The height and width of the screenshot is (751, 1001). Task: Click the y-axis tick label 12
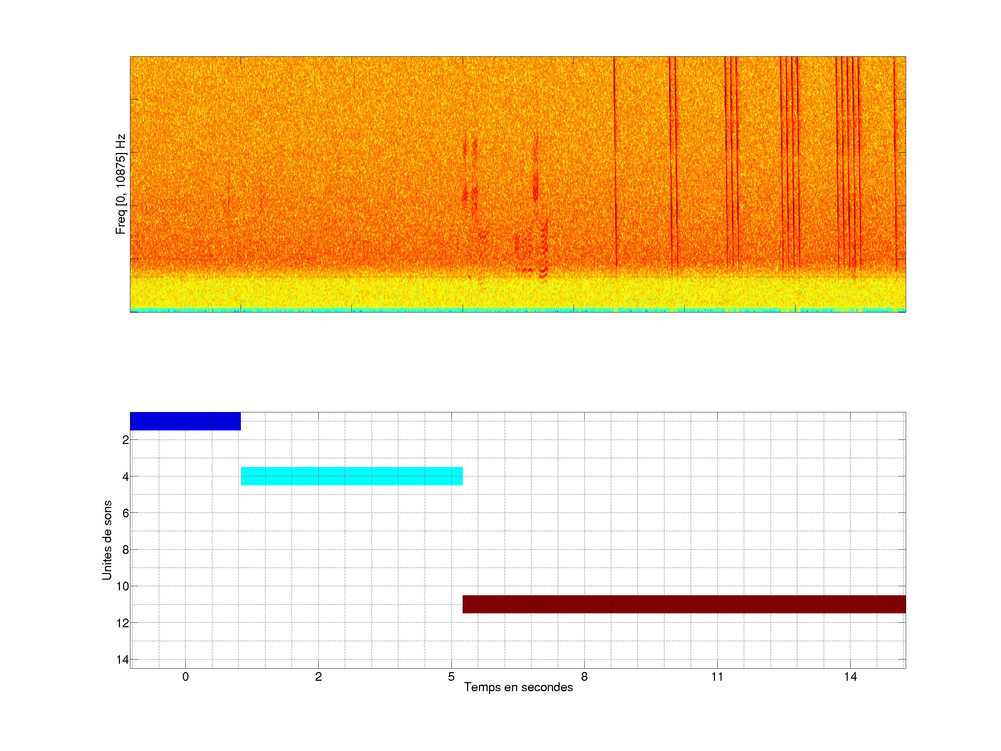pos(123,623)
